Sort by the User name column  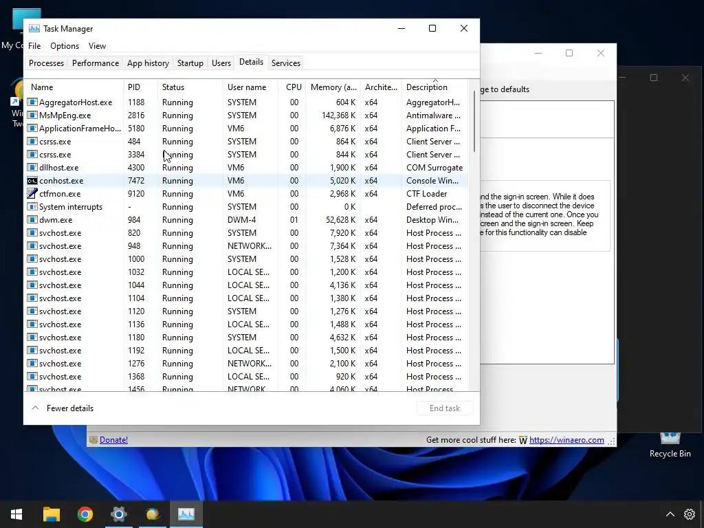point(250,87)
